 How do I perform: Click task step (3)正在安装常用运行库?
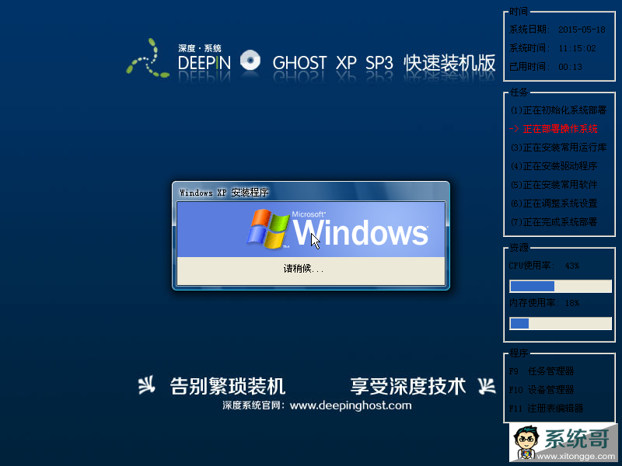point(558,148)
